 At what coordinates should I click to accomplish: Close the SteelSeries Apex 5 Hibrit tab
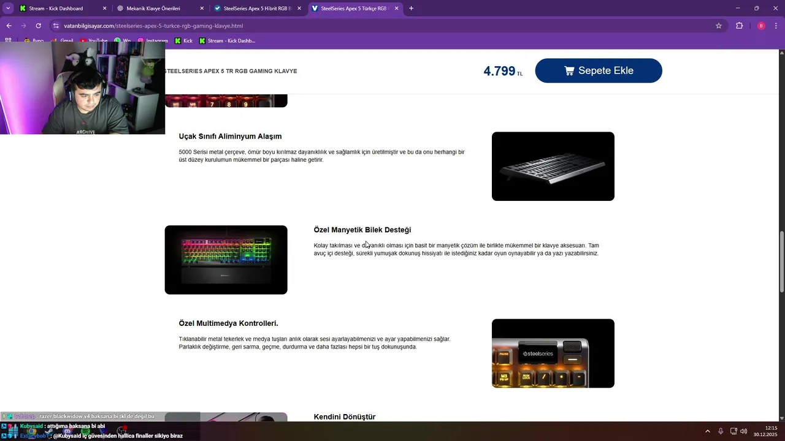point(299,9)
